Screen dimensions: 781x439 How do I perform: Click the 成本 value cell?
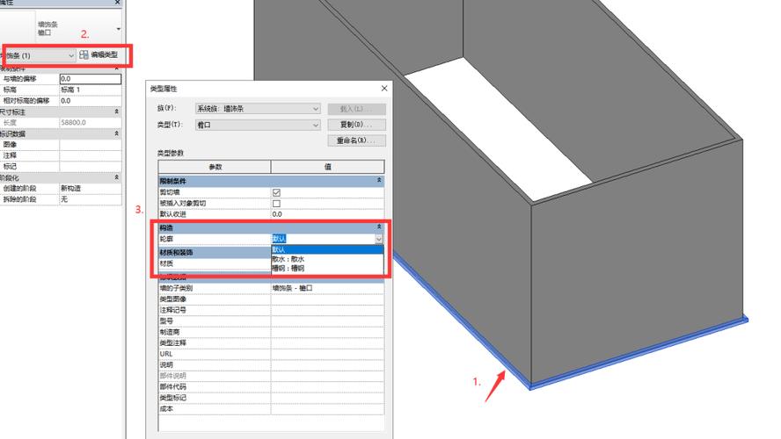click(x=327, y=408)
